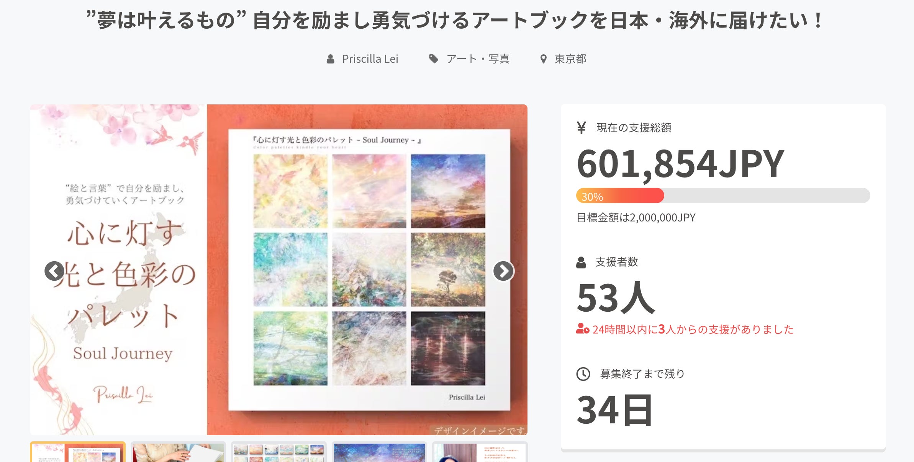Image resolution: width=914 pixels, height=462 pixels.
Task: Click the tag icon next to アート・写真
Action: [x=433, y=59]
